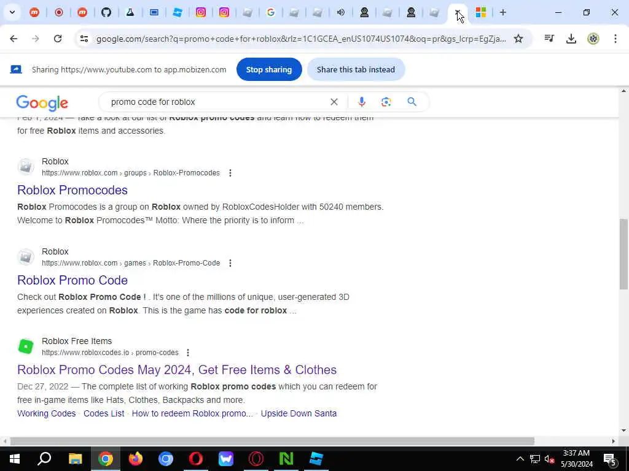Switch to the GitHub tab
Screen dimensions: 629x471
pos(106,12)
